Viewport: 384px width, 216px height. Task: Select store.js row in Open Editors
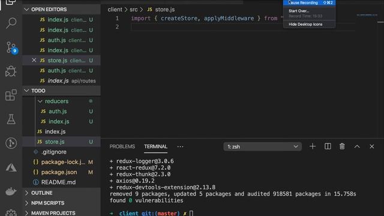[61, 60]
